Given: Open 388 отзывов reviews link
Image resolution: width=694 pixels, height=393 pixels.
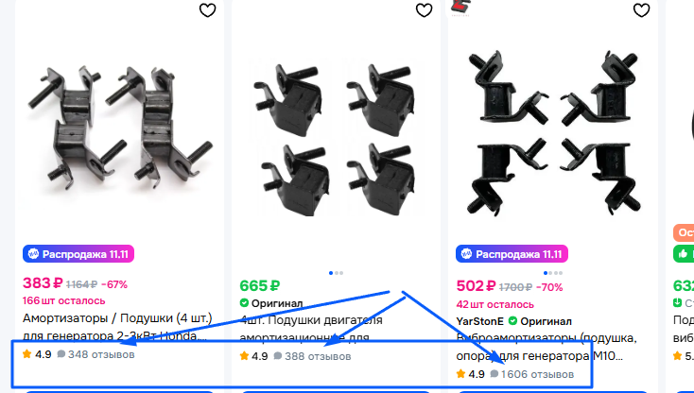Looking at the screenshot, I should pyautogui.click(x=318, y=356).
